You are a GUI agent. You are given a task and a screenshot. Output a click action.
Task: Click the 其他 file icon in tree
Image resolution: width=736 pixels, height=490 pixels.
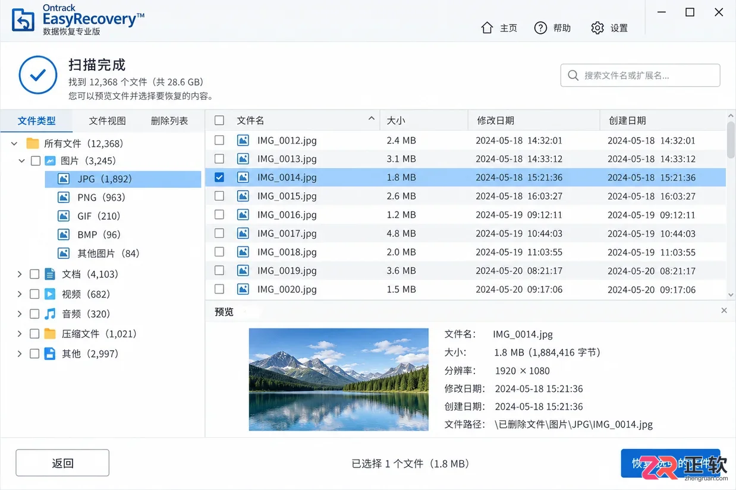51,353
